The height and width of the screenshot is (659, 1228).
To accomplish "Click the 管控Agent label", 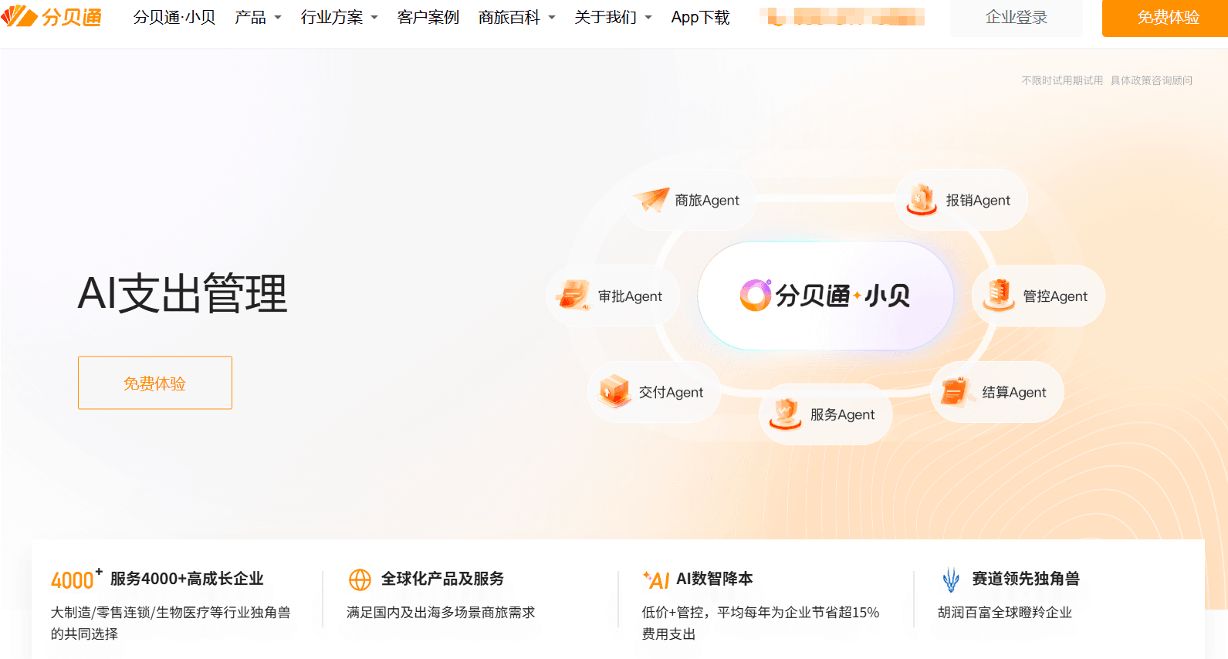I will tap(1055, 296).
